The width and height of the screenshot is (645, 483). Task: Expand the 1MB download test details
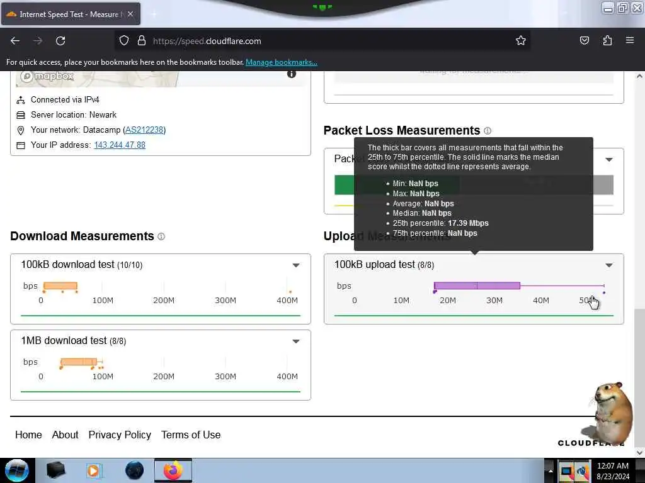coord(296,341)
